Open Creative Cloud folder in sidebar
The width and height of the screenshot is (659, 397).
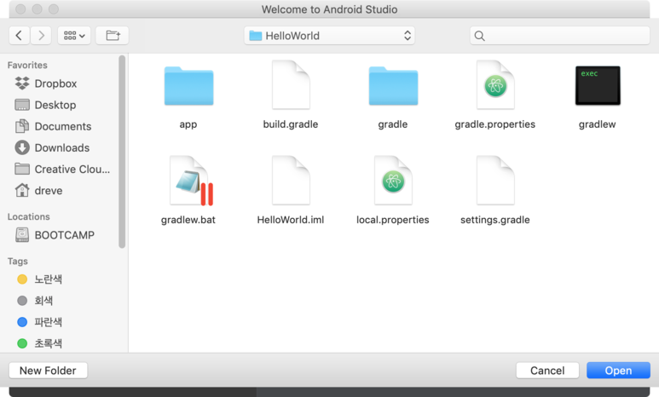(62, 170)
